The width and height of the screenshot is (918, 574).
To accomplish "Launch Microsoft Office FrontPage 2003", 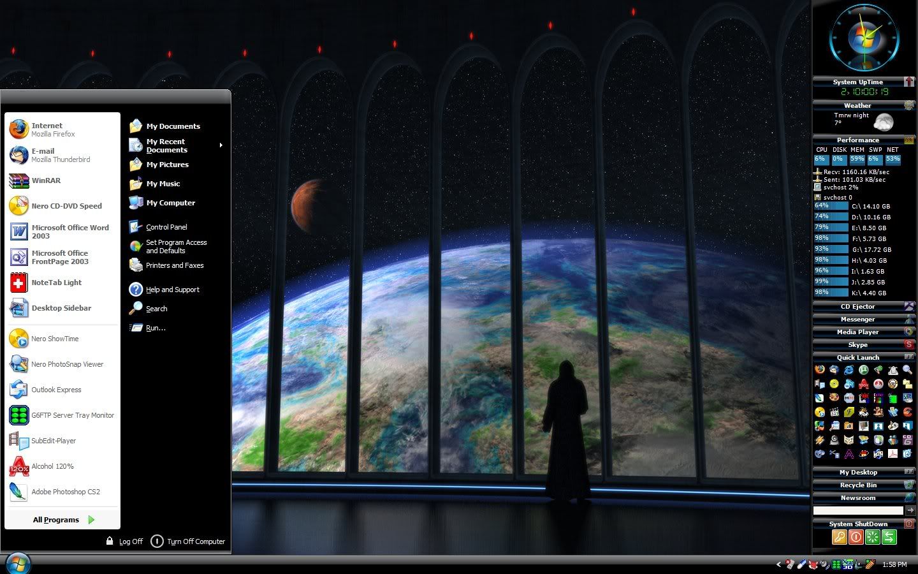I will (x=62, y=257).
